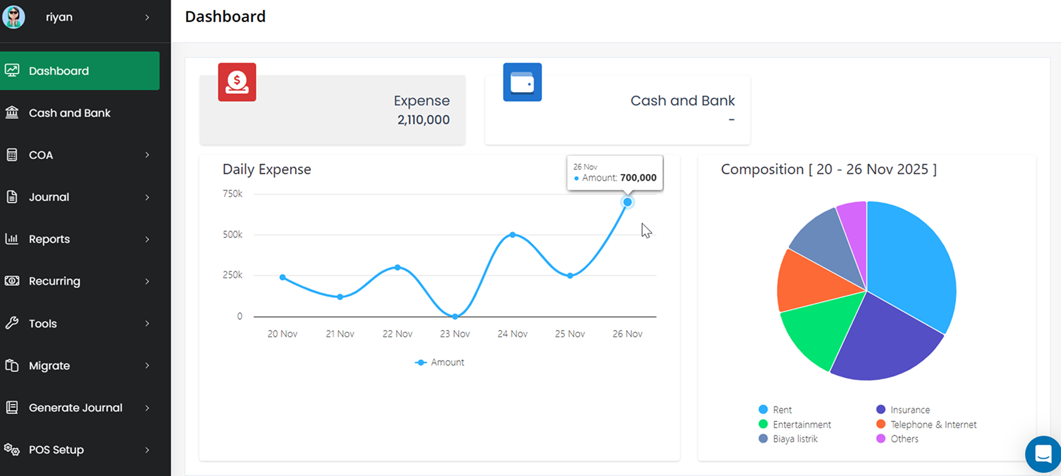Click the COA calculator icon
This screenshot has height=476, width=1061.
coord(12,155)
